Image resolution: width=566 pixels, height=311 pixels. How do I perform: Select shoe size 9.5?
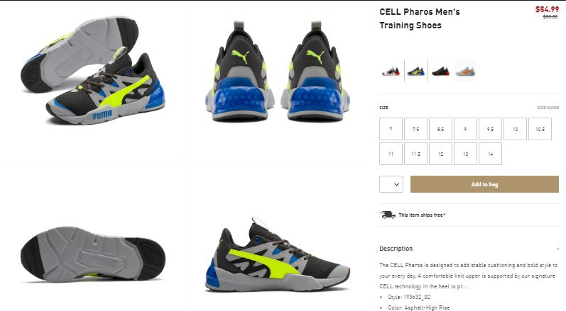tap(490, 129)
